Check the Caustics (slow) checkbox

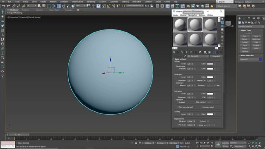[x=202, y=107]
